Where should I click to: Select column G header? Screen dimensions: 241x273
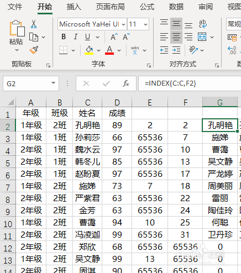coord(220,102)
